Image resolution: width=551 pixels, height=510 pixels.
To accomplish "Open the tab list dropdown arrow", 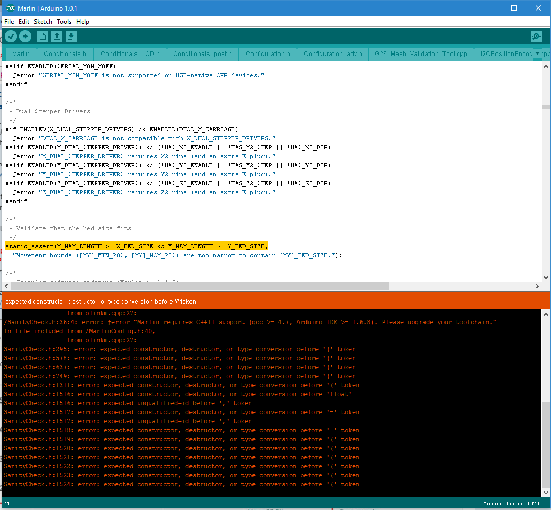I will 537,53.
